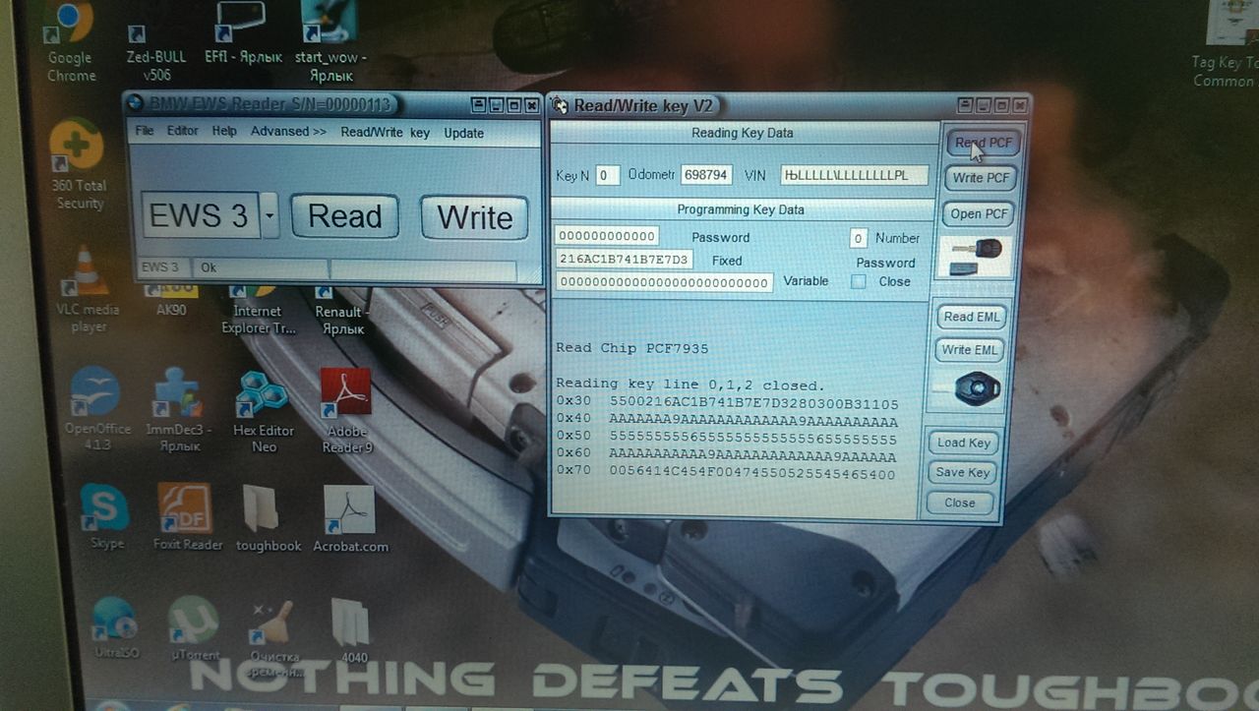Click the Write EML button

[969, 349]
